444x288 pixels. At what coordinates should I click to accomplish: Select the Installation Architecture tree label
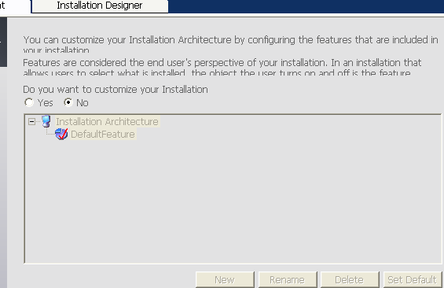pyautogui.click(x=107, y=122)
